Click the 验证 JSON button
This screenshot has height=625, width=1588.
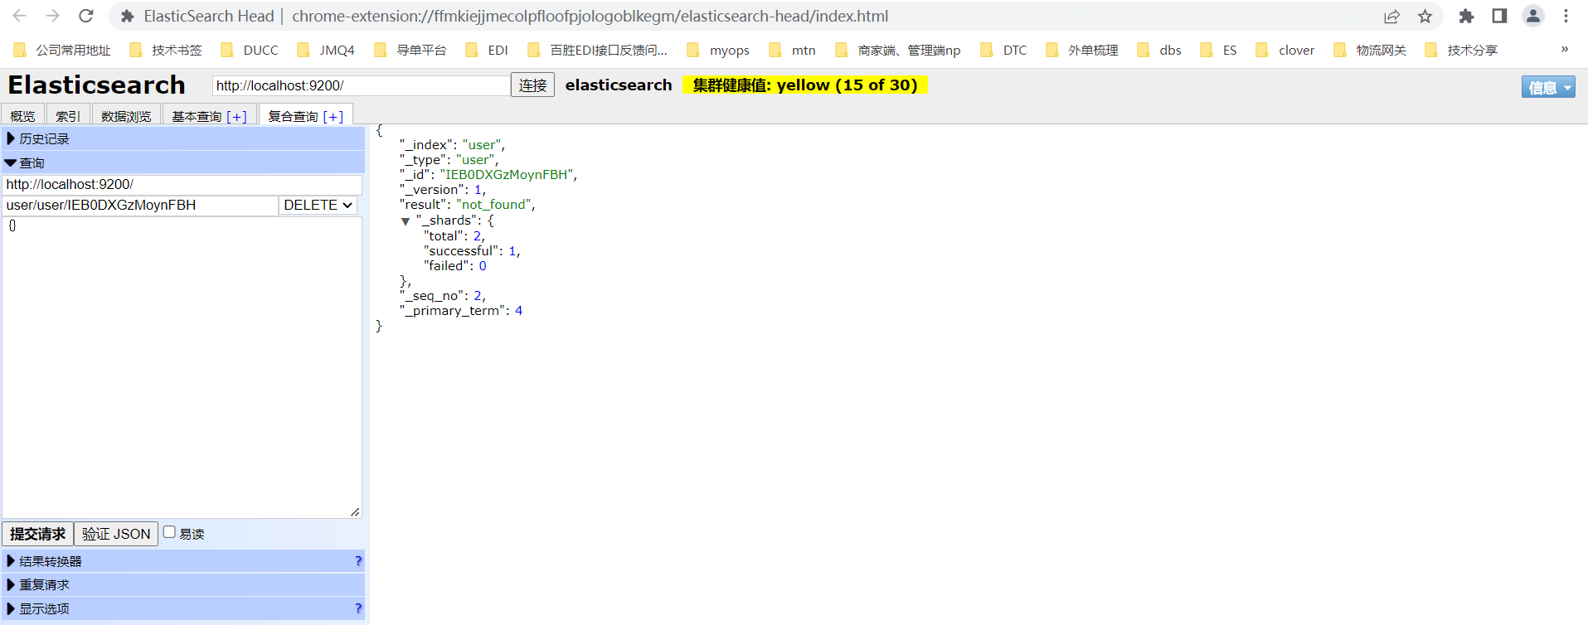116,534
